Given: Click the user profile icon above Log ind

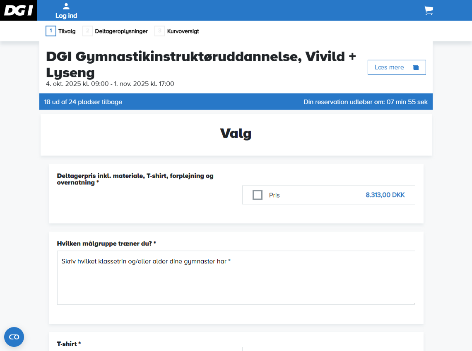Looking at the screenshot, I should (66, 6).
